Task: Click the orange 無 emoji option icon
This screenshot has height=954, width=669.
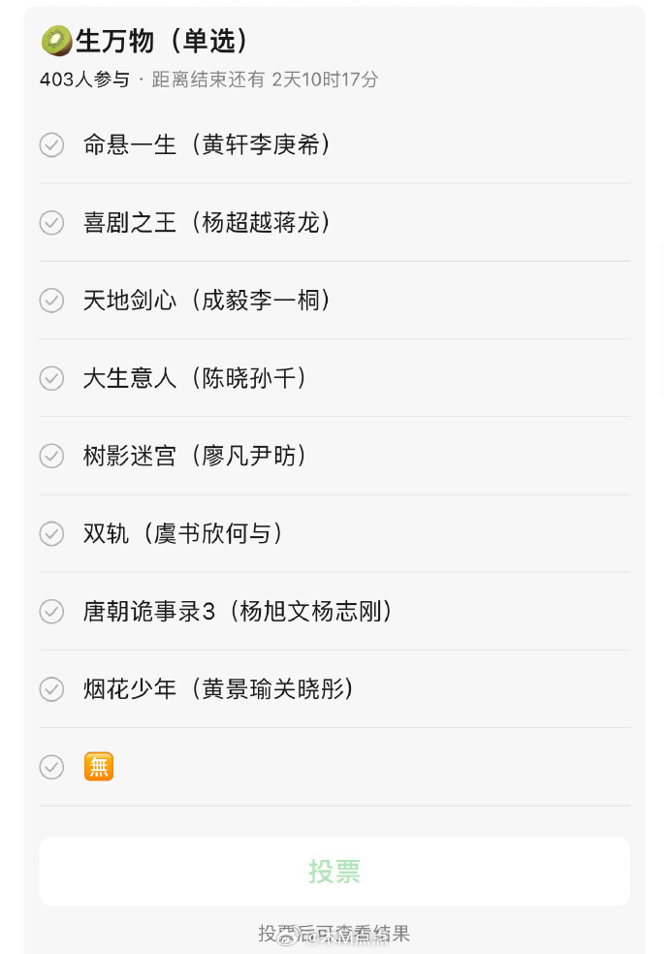Action: pyautogui.click(x=99, y=767)
